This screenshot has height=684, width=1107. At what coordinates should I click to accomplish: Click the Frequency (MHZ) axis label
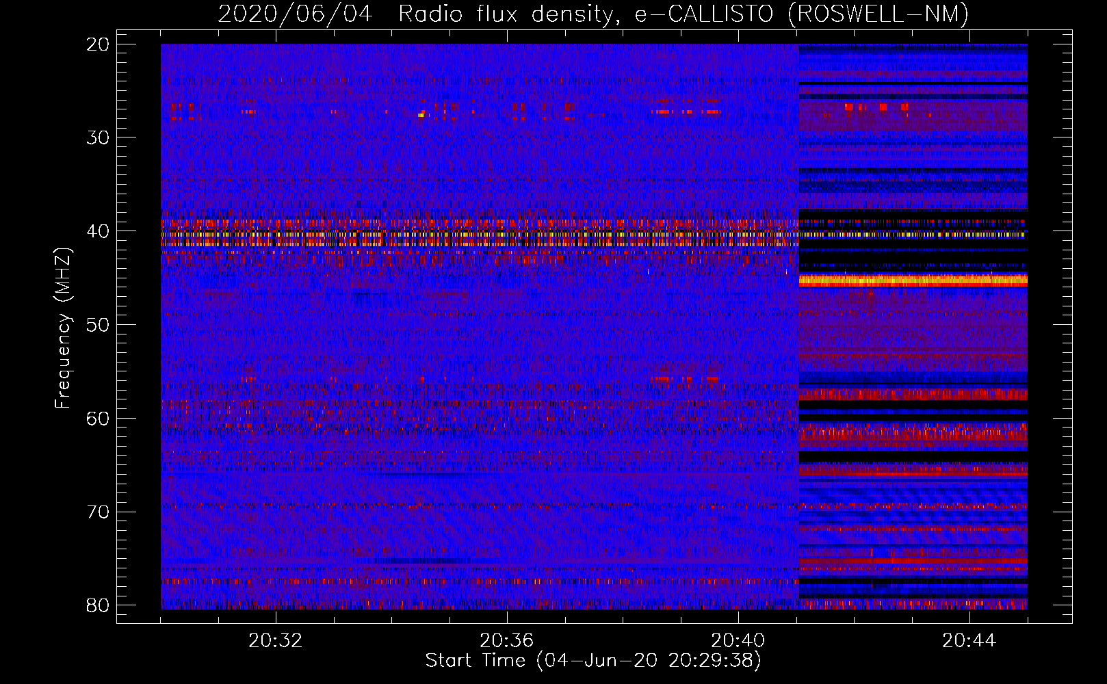(x=62, y=328)
